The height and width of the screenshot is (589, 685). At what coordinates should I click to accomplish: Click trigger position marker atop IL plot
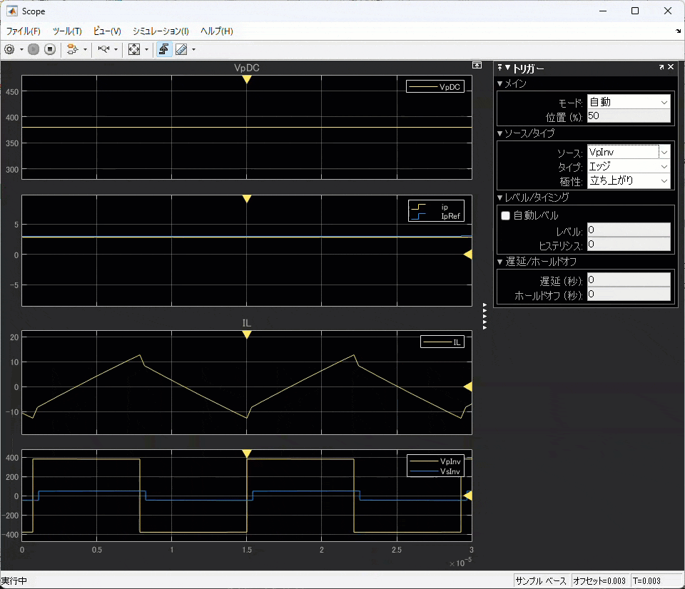tap(247, 335)
